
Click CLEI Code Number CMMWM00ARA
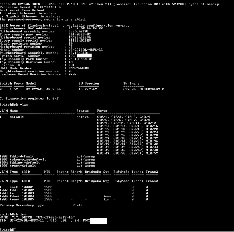(x=78, y=68)
